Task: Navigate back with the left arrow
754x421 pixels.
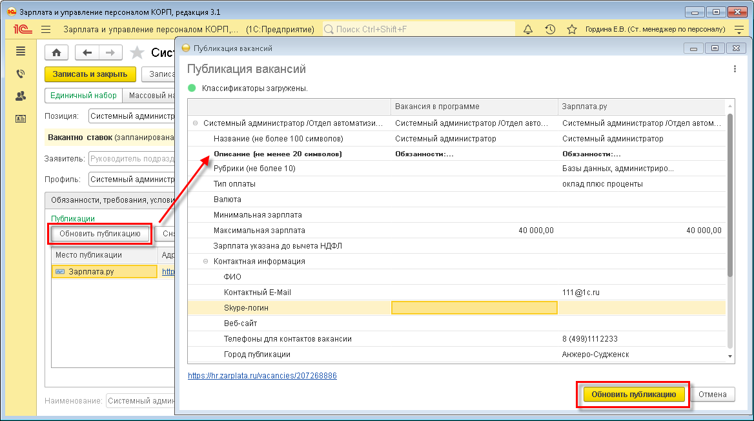Action: (x=87, y=52)
